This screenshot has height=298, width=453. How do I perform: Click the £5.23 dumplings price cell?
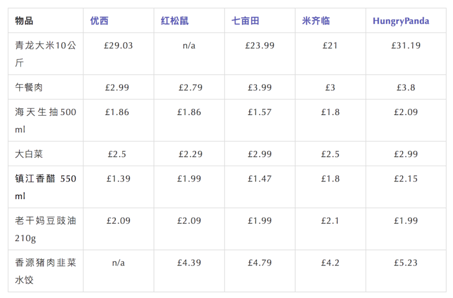pyautogui.click(x=406, y=263)
